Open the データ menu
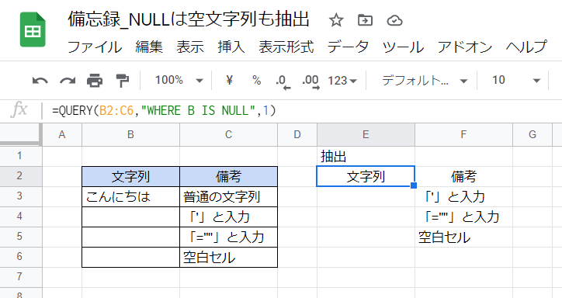 (348, 47)
